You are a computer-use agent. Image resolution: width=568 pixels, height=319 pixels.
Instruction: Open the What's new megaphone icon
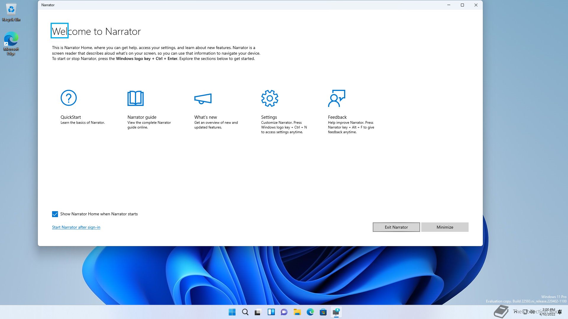[x=203, y=99]
